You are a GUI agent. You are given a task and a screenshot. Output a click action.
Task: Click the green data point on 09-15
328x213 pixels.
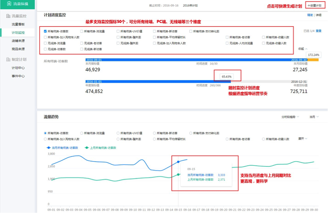pos(178,174)
